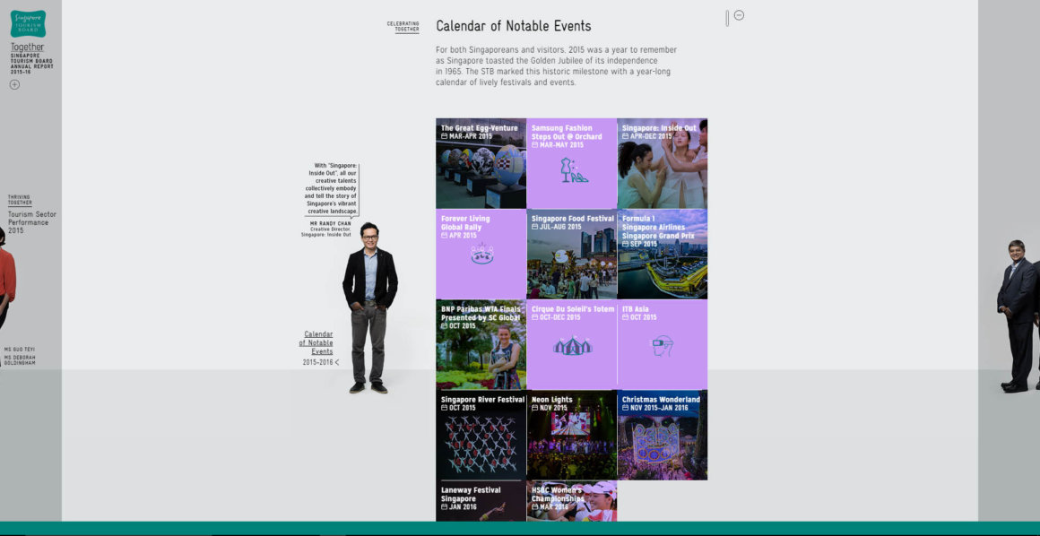Click the left chevron beside 2015–2016

337,362
